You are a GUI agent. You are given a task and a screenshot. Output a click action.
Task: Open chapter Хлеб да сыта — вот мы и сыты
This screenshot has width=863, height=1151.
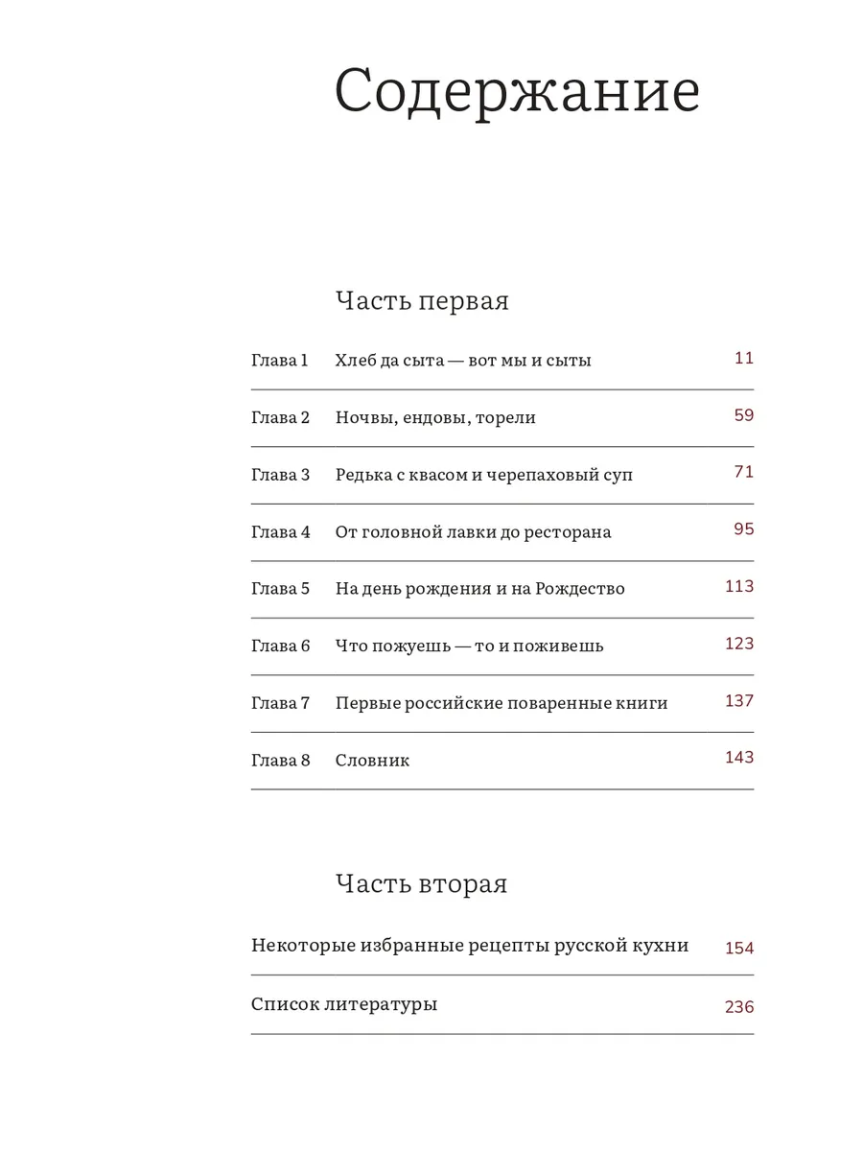(463, 361)
